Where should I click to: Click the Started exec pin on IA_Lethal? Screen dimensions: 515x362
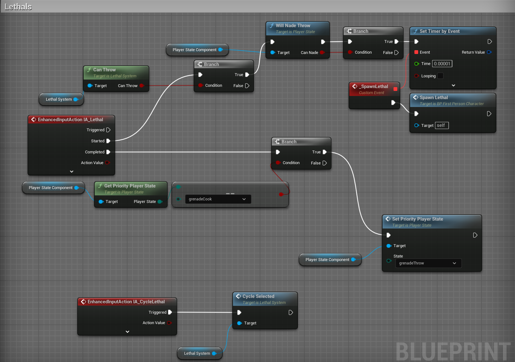click(x=108, y=141)
